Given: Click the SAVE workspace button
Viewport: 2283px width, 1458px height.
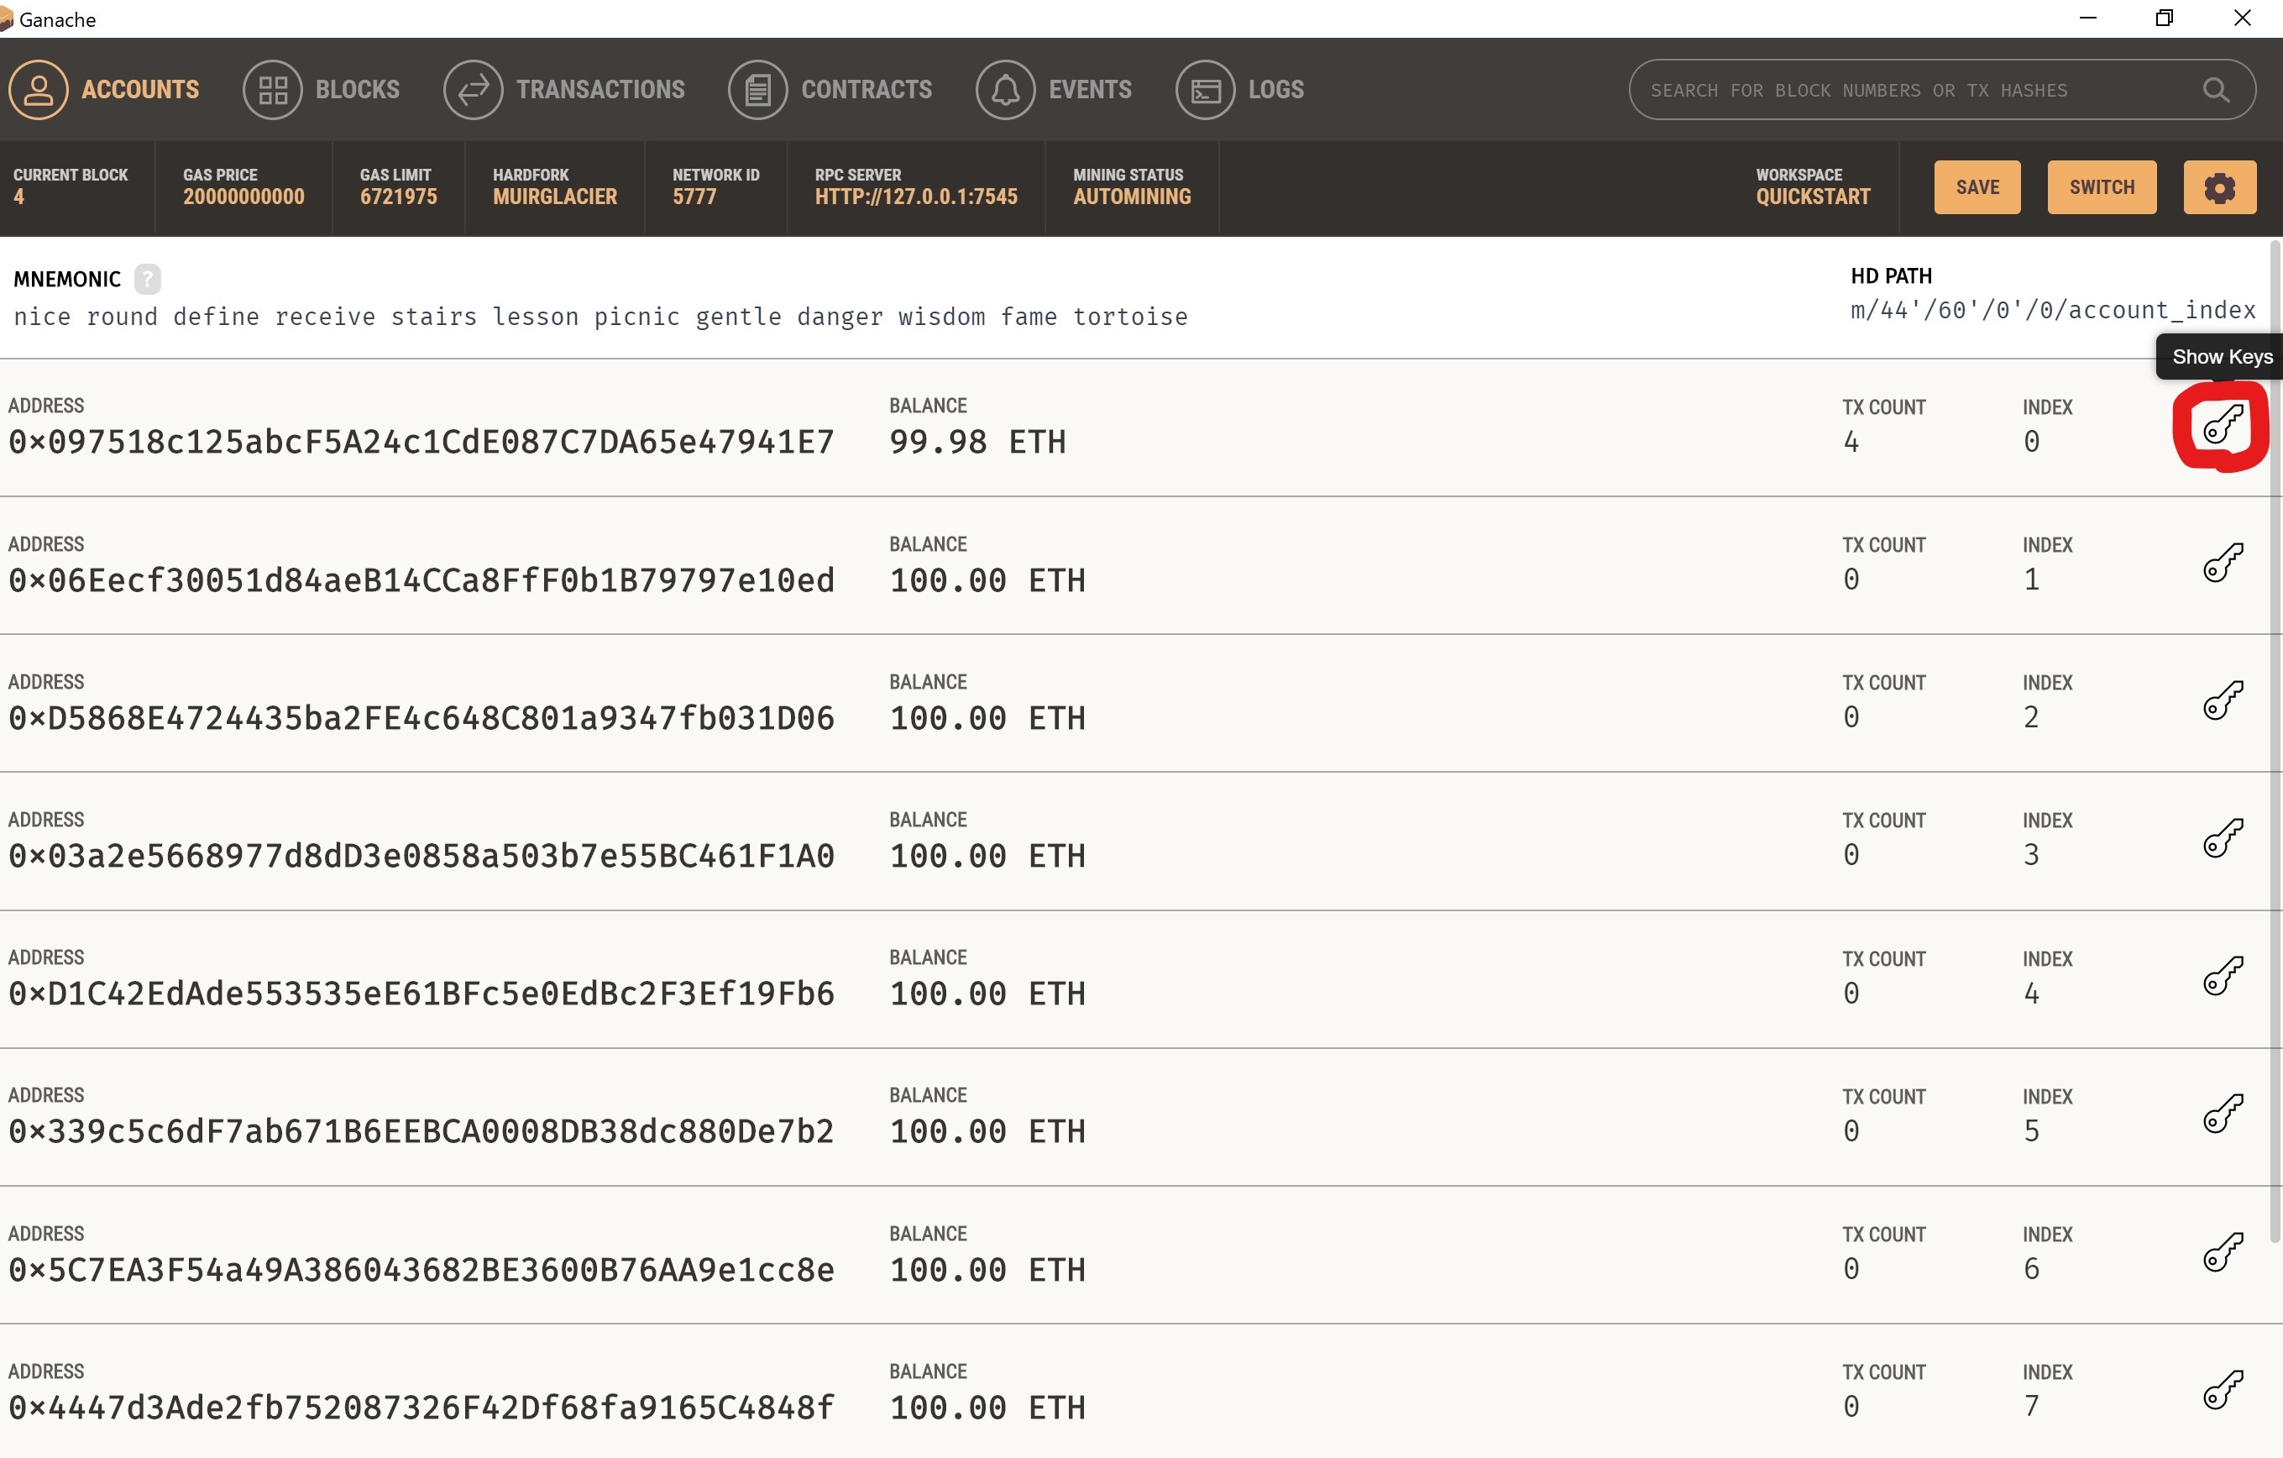Looking at the screenshot, I should click(1977, 188).
